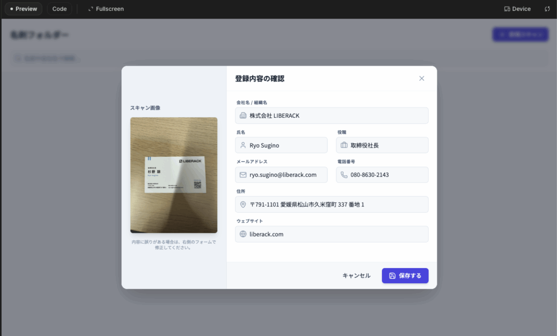Open Fullscreen mode
The height and width of the screenshot is (336, 557).
click(x=106, y=9)
